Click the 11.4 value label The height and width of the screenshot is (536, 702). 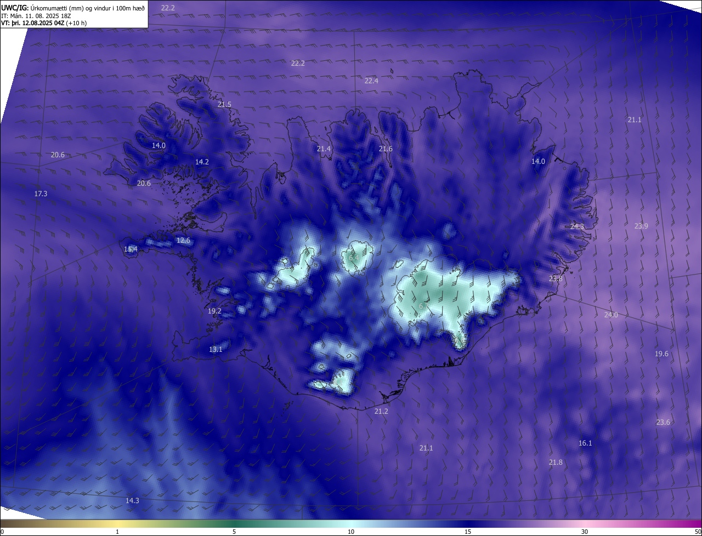point(131,249)
